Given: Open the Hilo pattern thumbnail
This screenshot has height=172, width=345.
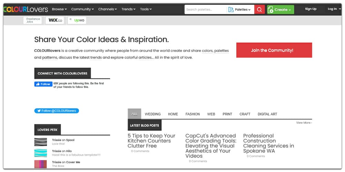Looking at the screenshot, I should tap(40, 153).
